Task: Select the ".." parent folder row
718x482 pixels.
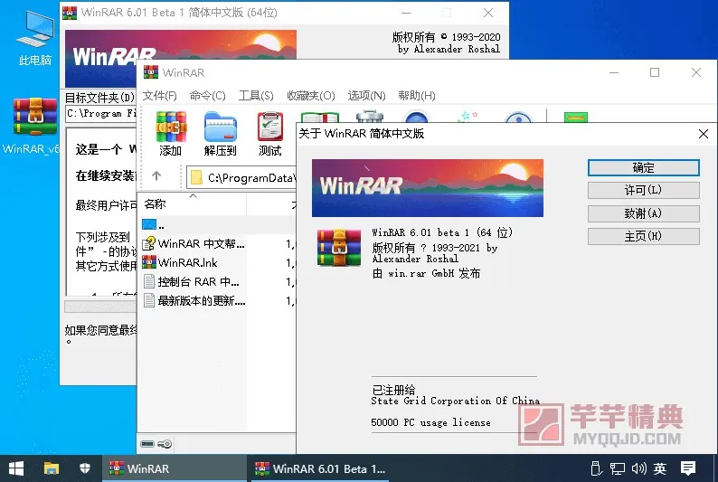Action: (x=218, y=225)
